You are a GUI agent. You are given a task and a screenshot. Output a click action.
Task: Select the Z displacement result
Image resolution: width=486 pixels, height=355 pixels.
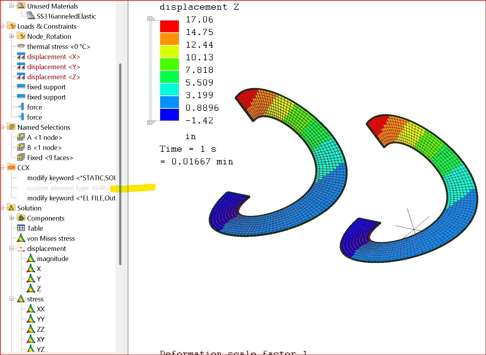coord(39,289)
